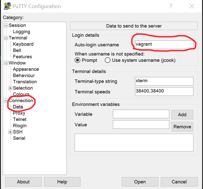Open the Appearance category
The width and height of the screenshot is (203, 189).
tap(26, 69)
